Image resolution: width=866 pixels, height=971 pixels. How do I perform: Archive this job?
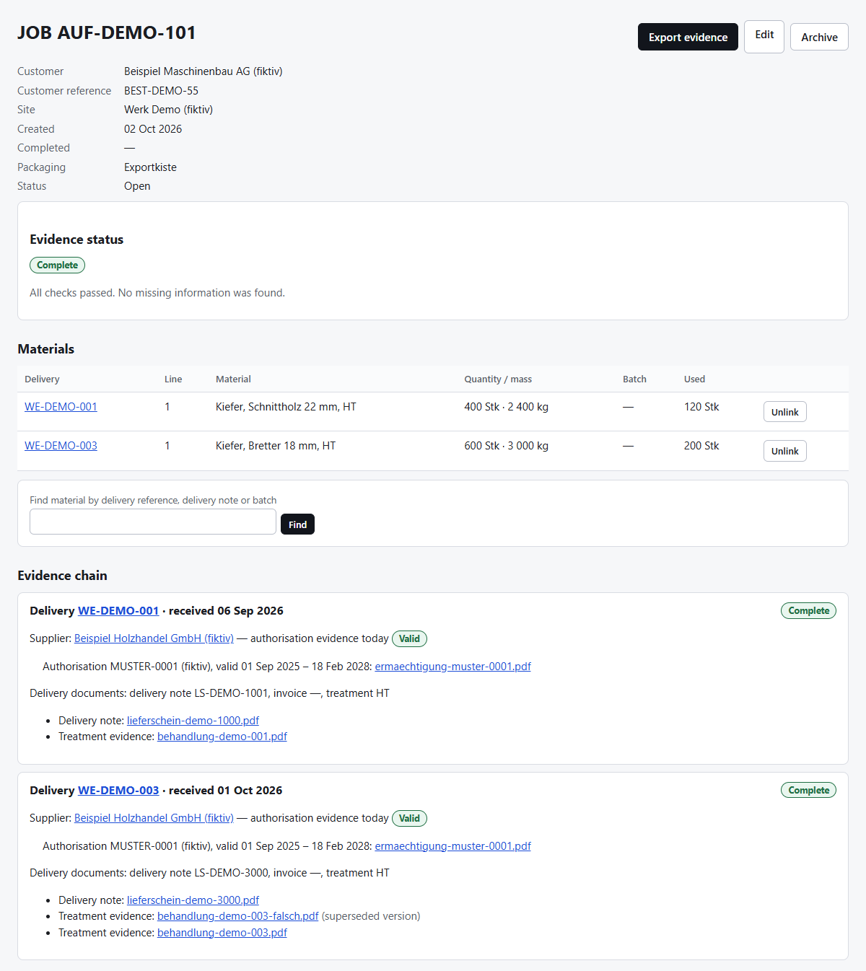pos(819,37)
